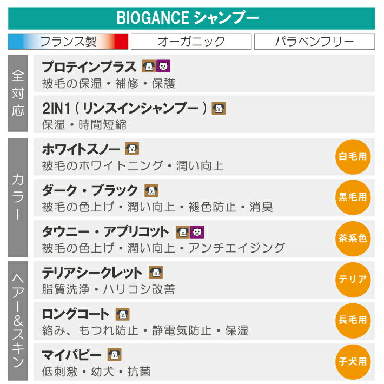Click the dog icon beside ロングコート
This screenshot has height=384, width=384.
pyautogui.click(x=123, y=314)
